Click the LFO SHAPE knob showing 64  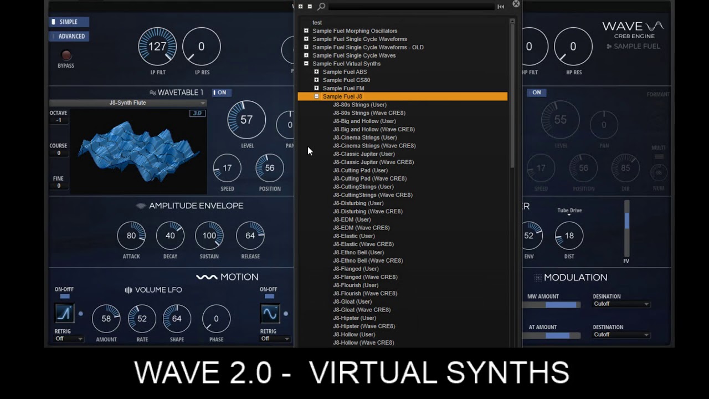point(177,319)
